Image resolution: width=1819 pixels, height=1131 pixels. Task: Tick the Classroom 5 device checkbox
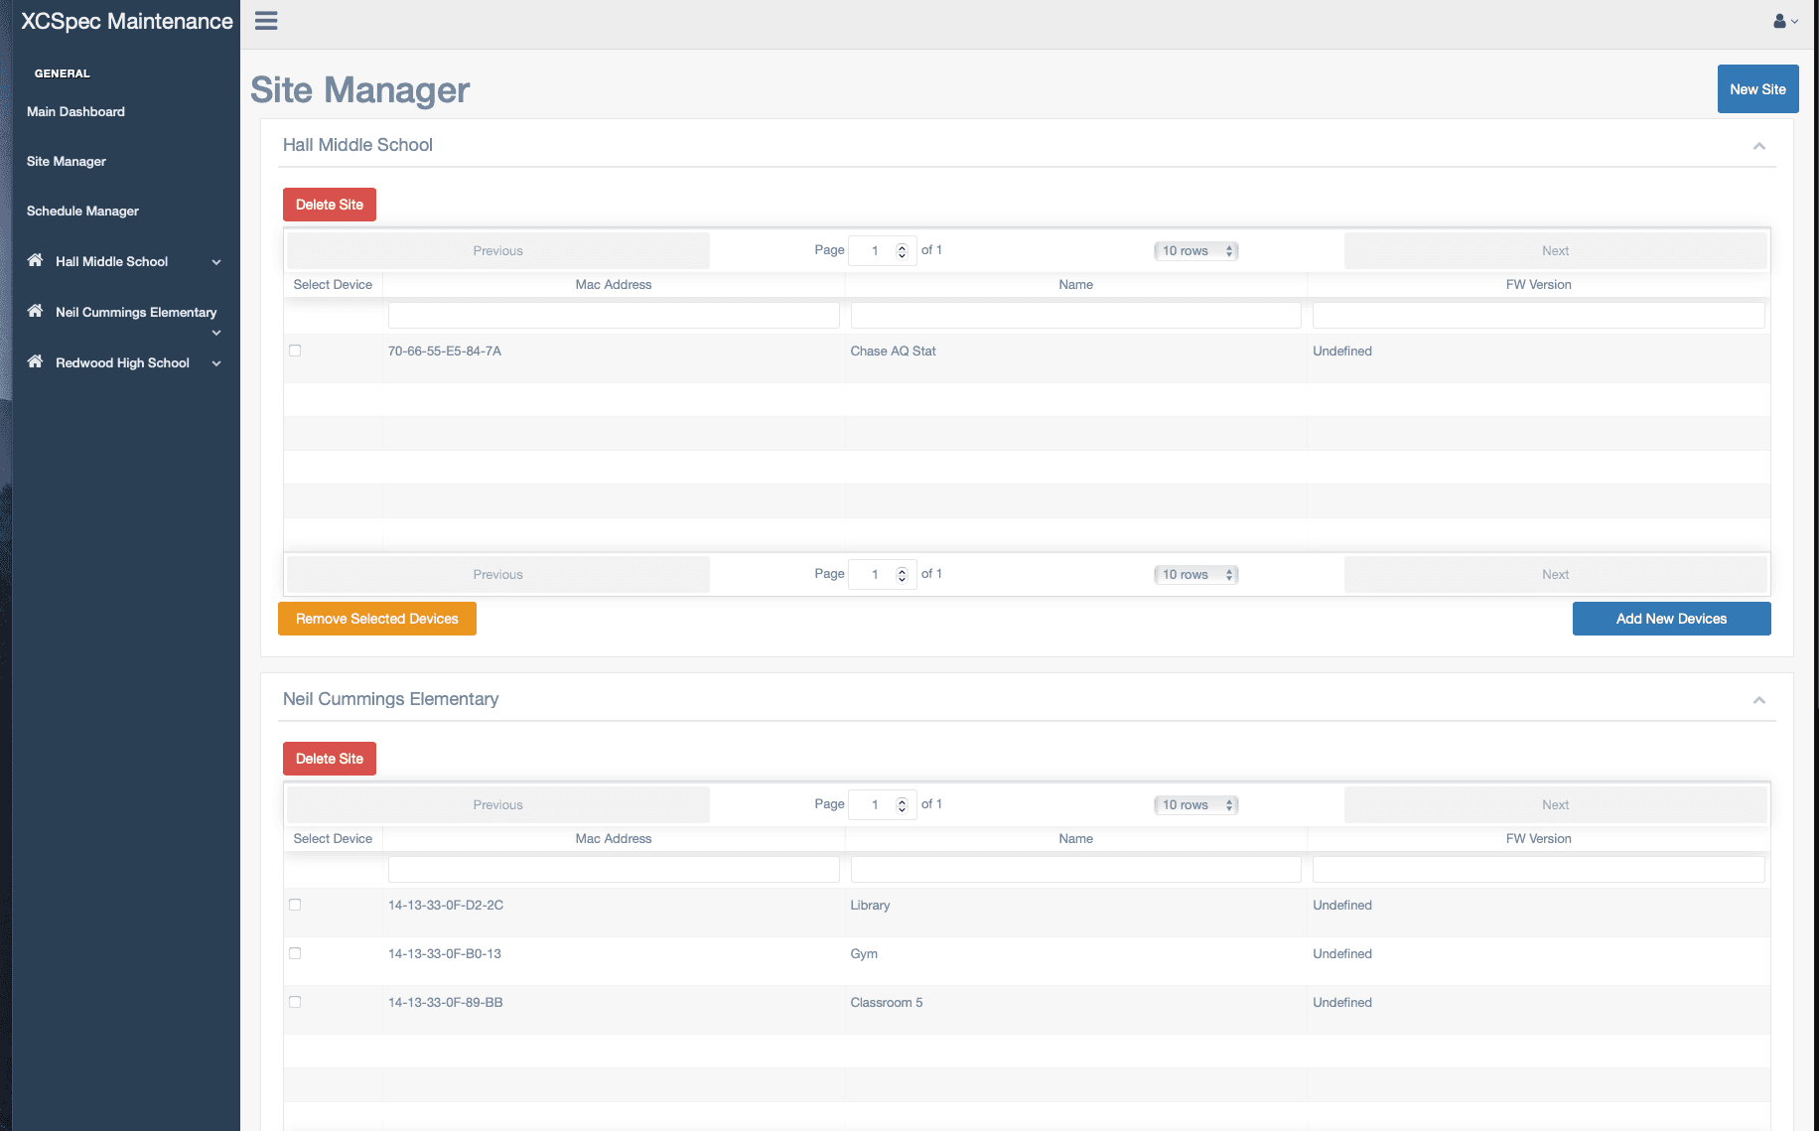[295, 1002]
